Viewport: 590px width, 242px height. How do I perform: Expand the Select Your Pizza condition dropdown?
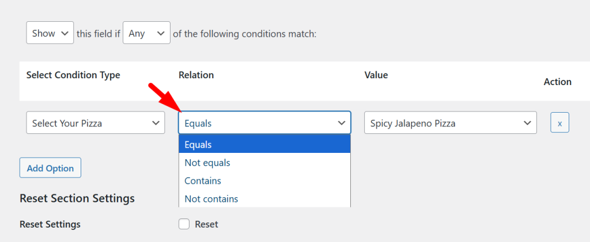tap(96, 123)
